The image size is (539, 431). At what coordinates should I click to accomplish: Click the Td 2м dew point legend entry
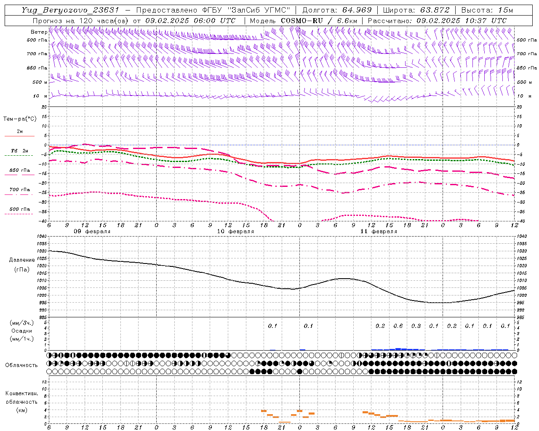tap(19, 151)
